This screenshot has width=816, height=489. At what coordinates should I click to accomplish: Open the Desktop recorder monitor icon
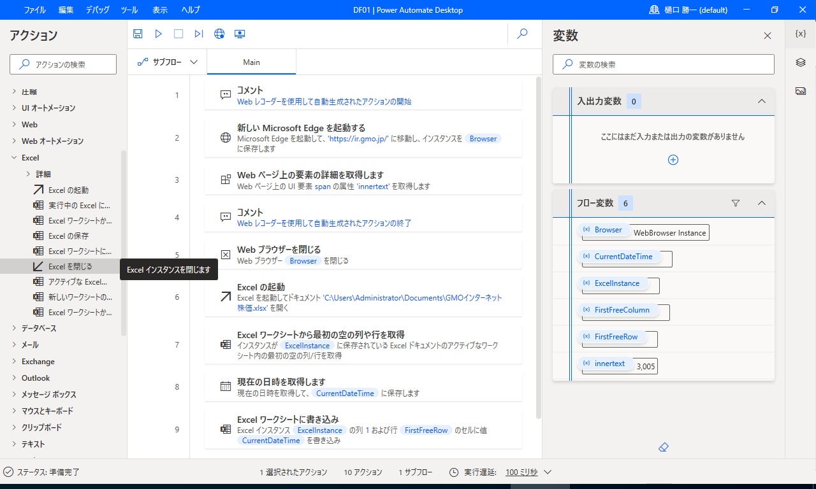(x=240, y=34)
